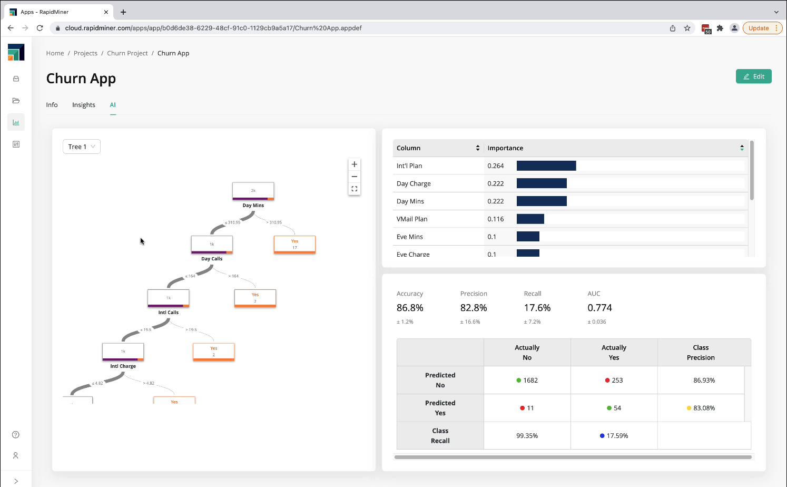Open Chrome extensions puzzle icon
The width and height of the screenshot is (787, 487).
point(720,28)
